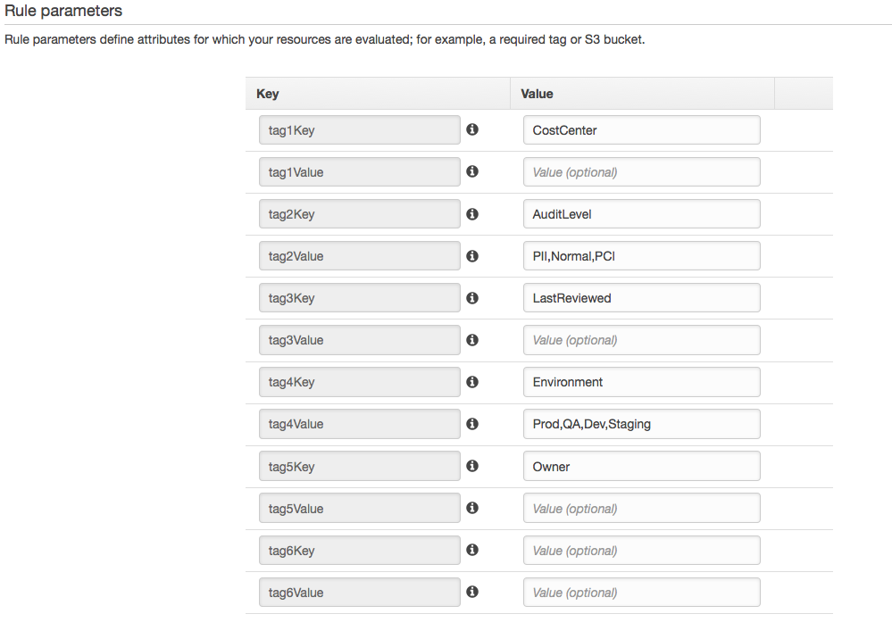Screen dimensions: 892x639
Task: Click the info icon beside tag2Key
Action: point(472,214)
